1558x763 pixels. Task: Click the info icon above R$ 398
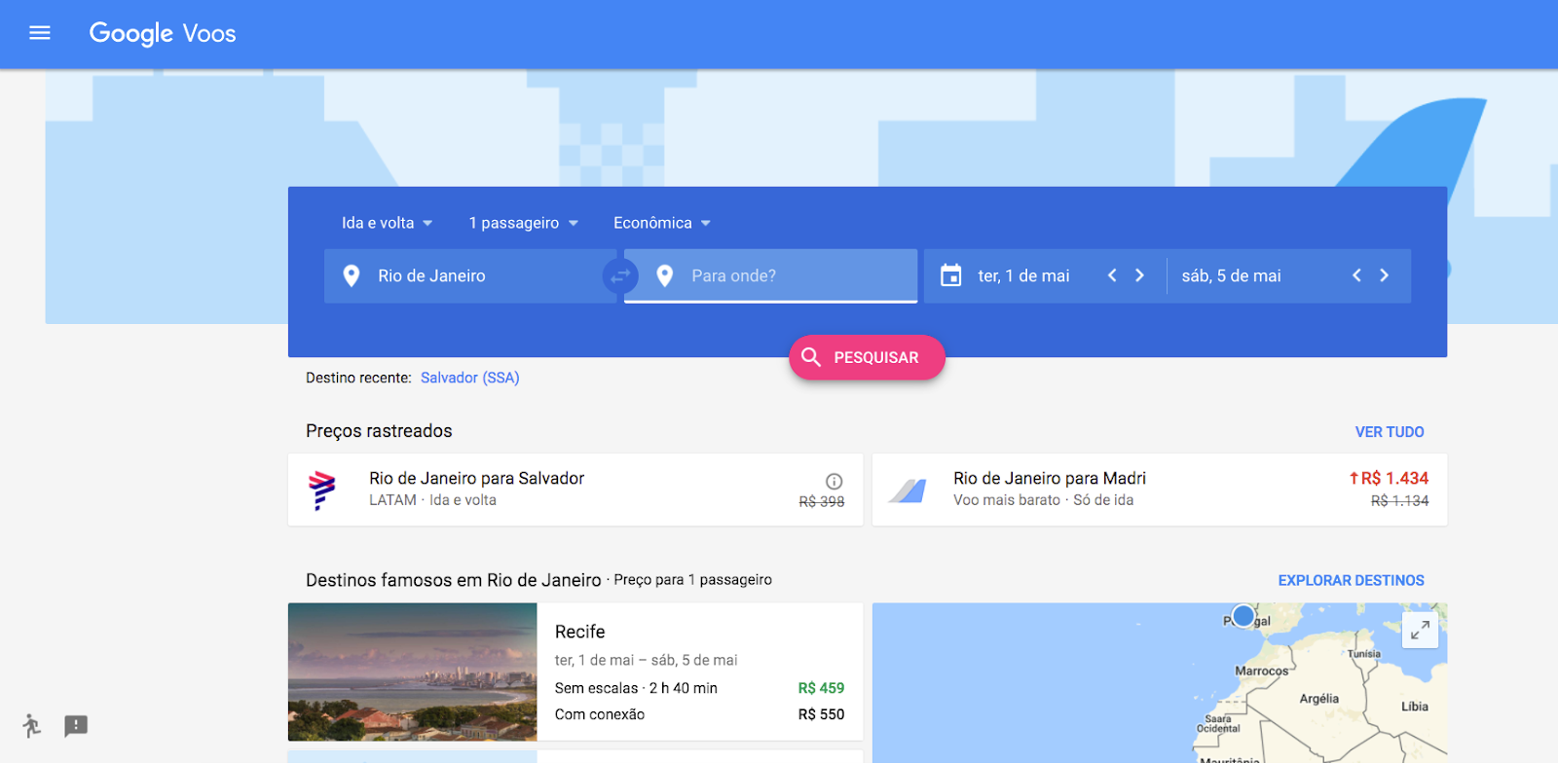click(x=835, y=481)
